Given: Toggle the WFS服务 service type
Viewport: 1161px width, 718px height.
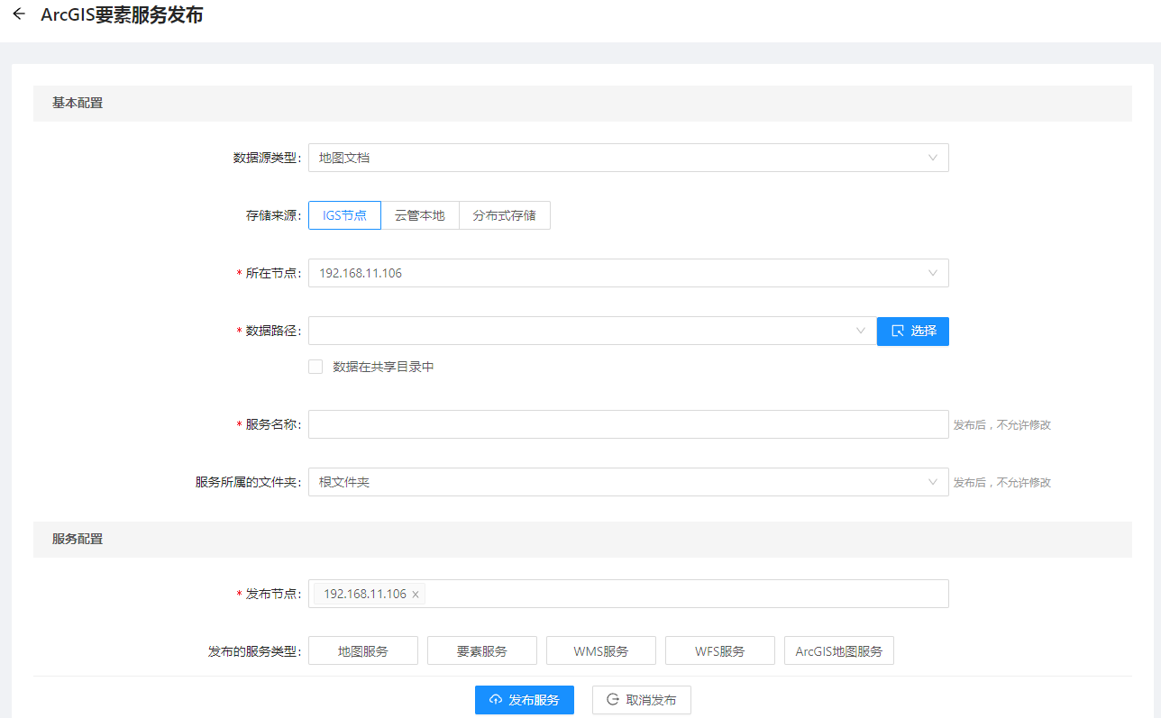Looking at the screenshot, I should [x=720, y=650].
